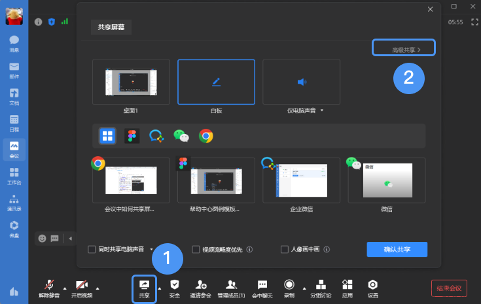The image size is (481, 304).
Task: Select the 共享屏幕 tab
Action: coord(111,27)
